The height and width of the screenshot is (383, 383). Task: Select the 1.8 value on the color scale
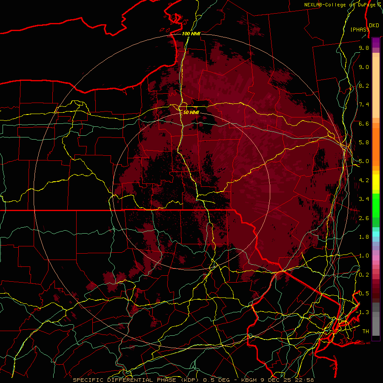[364, 237]
